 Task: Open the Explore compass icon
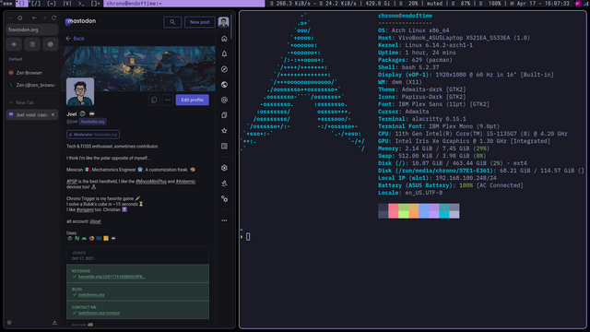click(x=224, y=69)
